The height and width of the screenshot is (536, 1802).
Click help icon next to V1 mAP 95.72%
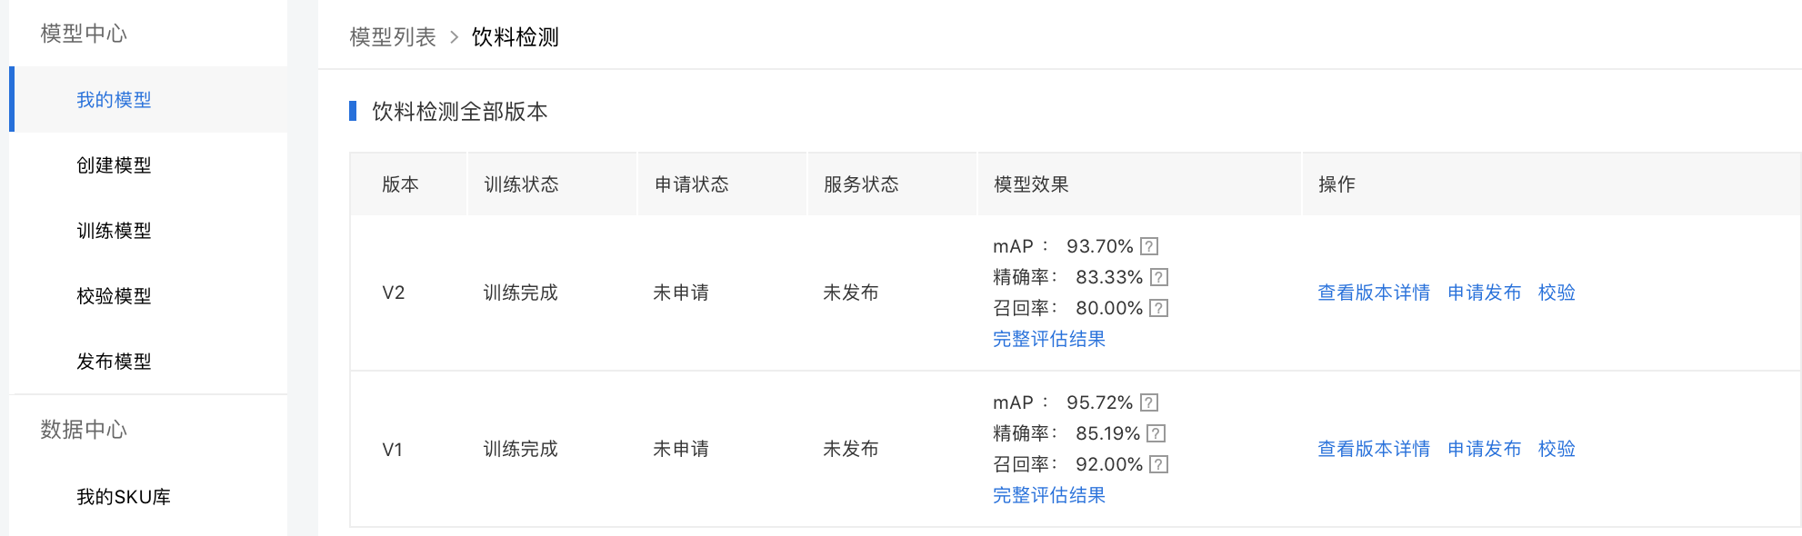1149,402
